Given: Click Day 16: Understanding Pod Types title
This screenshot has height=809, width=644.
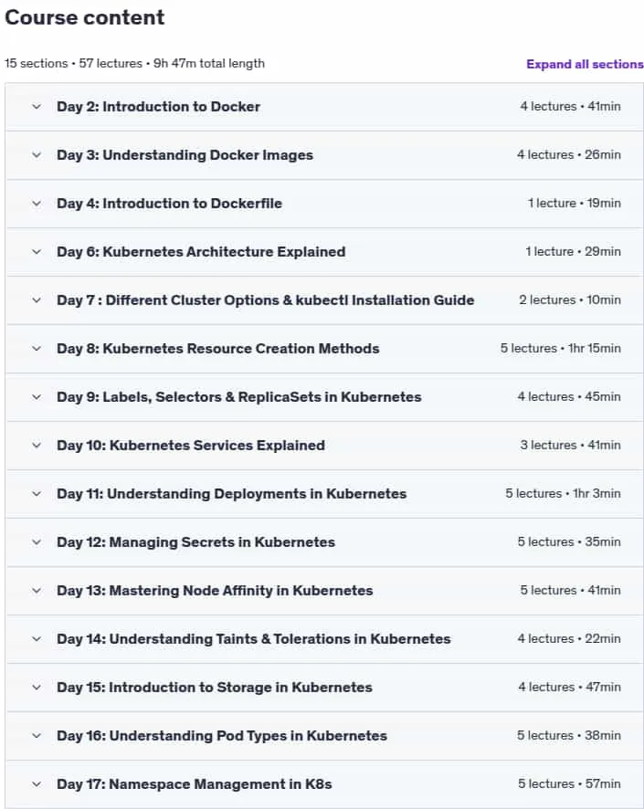Looking at the screenshot, I should tap(222, 736).
